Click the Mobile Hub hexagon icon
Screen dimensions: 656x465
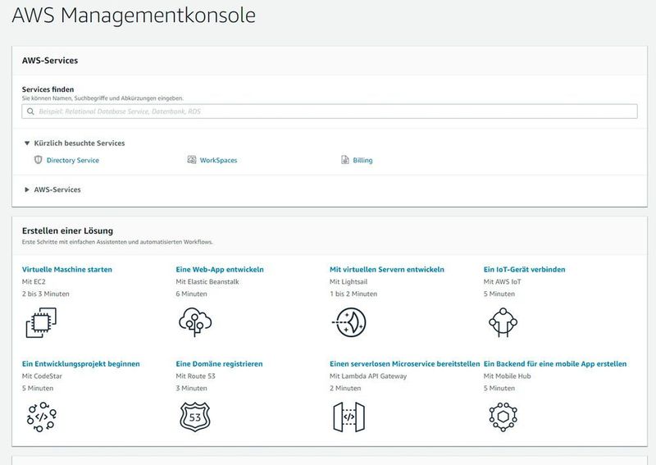[x=503, y=417]
